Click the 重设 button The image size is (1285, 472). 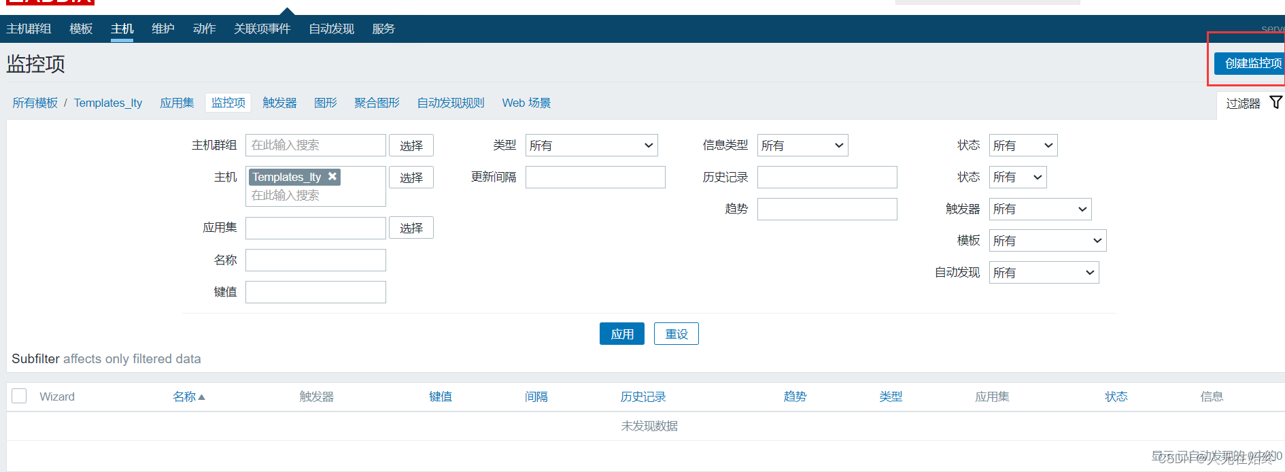click(676, 333)
